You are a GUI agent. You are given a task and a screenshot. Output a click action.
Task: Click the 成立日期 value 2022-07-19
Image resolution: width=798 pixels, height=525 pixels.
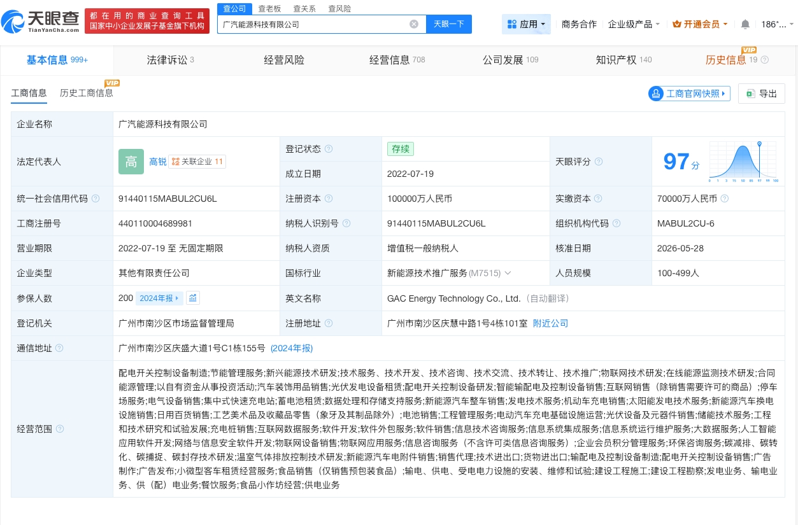point(411,174)
